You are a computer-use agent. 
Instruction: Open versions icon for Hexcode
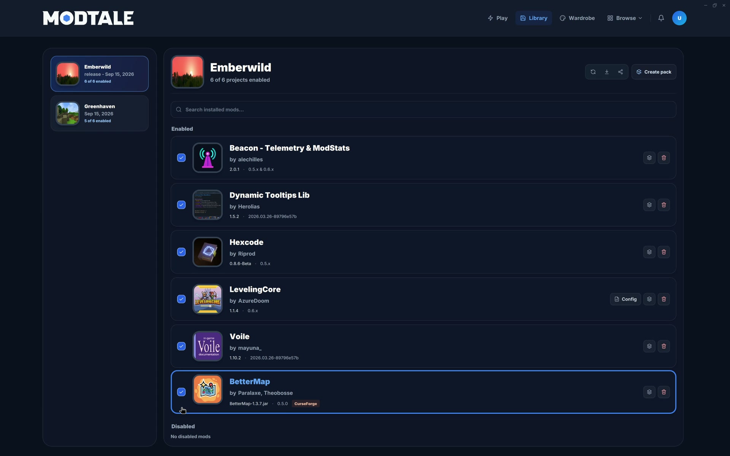click(x=649, y=252)
